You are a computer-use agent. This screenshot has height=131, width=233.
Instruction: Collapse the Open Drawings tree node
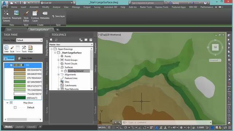point(52,49)
